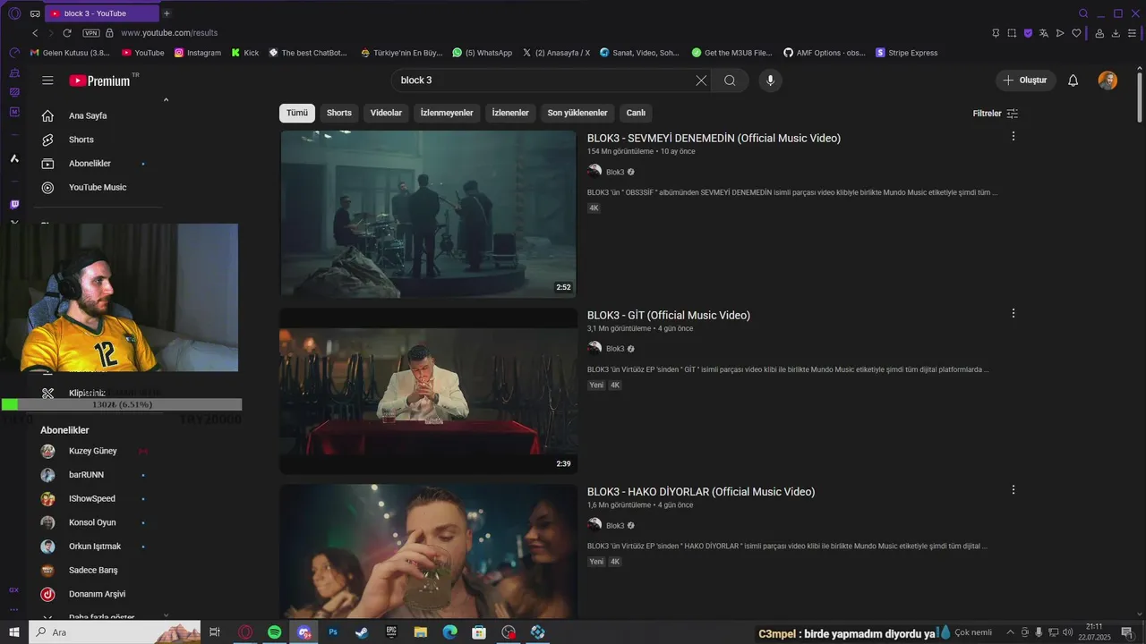Clear the search box with the X
The width and height of the screenshot is (1146, 644).
point(701,80)
